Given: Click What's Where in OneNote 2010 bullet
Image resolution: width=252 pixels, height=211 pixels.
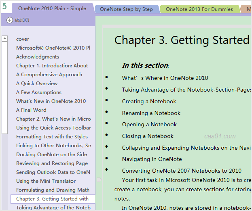Looking at the screenshot, I should (x=165, y=78).
